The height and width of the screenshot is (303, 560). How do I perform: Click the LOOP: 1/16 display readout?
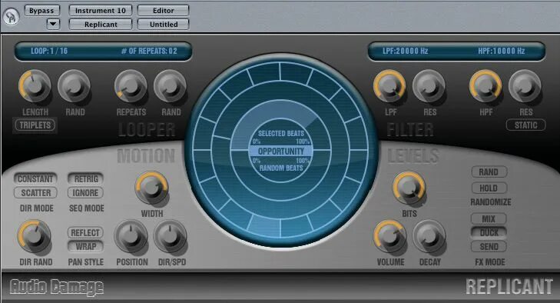pyautogui.click(x=49, y=51)
